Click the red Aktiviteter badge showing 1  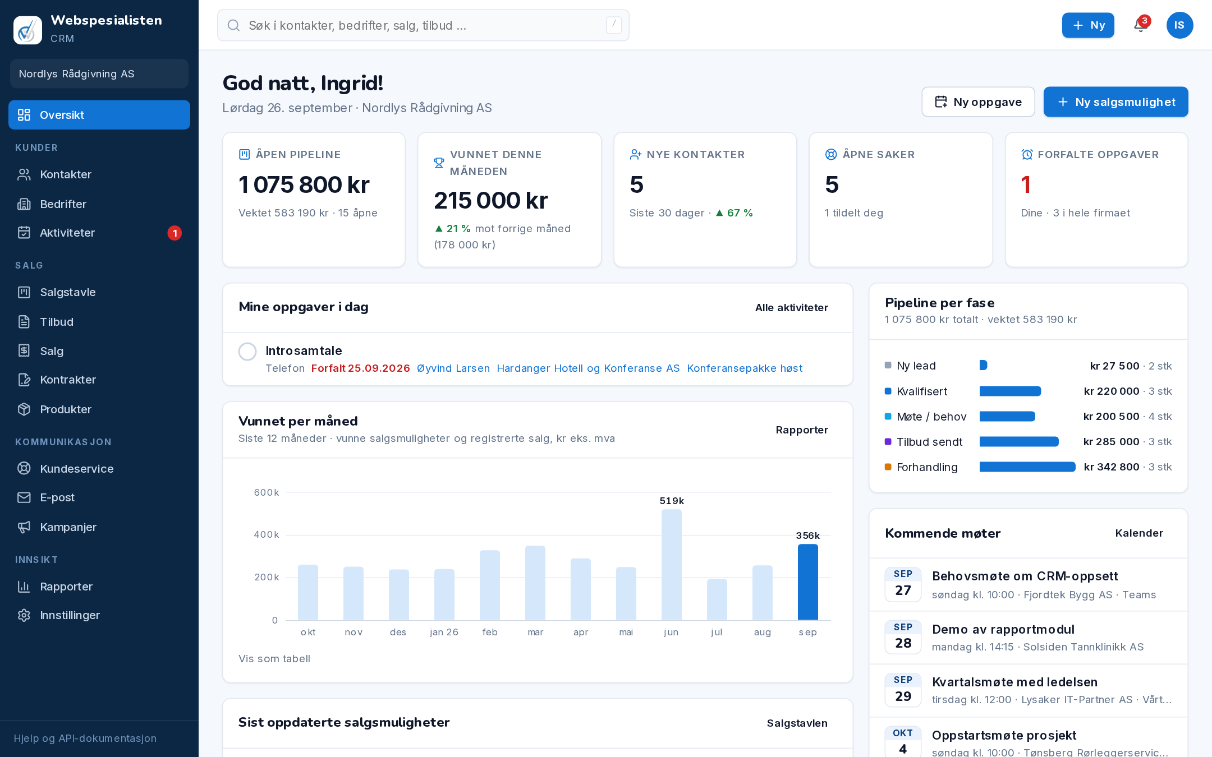175,233
